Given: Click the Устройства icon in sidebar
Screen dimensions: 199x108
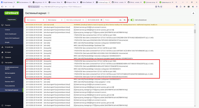Looking at the screenshot, I should tap(2, 47).
